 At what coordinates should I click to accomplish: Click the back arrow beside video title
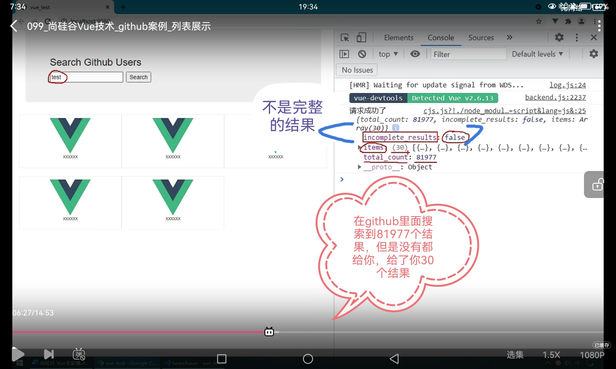coord(14,26)
